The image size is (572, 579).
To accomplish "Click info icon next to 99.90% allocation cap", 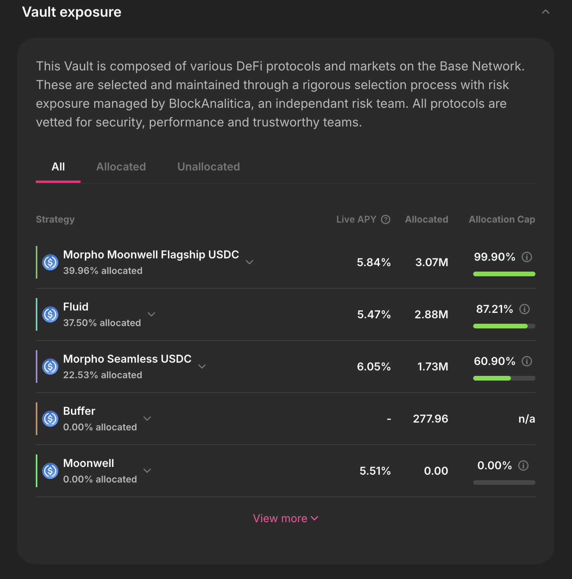I will [527, 257].
